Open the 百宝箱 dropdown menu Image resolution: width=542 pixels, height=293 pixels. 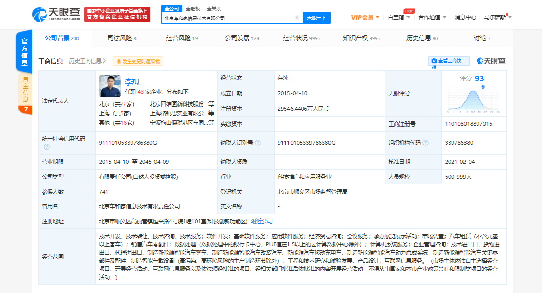(x=399, y=17)
